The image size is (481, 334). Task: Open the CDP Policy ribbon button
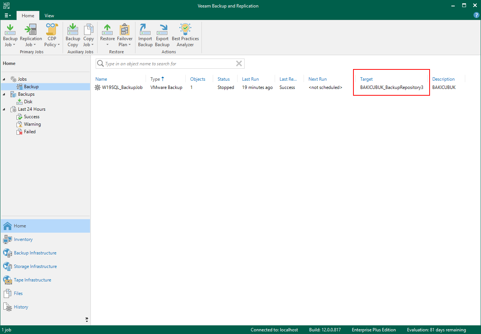pos(52,35)
